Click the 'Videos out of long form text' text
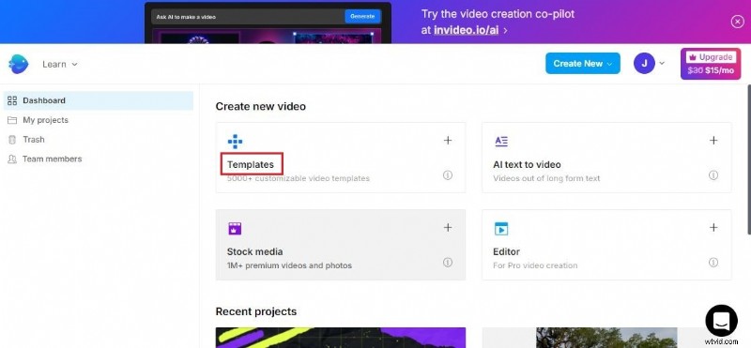The height and width of the screenshot is (348, 751). tap(546, 178)
